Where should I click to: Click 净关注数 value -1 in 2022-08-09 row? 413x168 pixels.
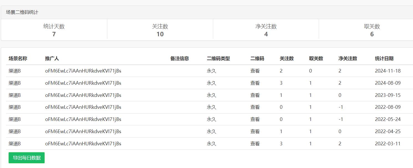click(x=341, y=107)
